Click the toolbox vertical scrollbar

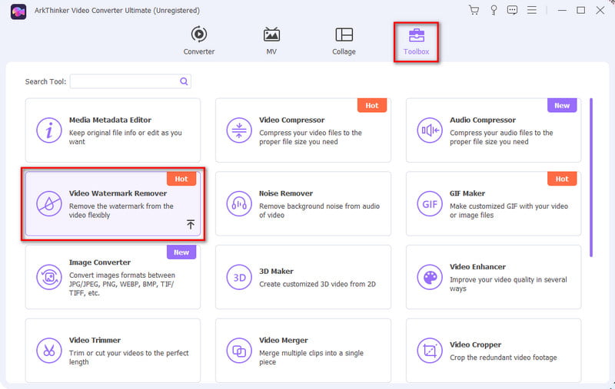click(x=591, y=177)
